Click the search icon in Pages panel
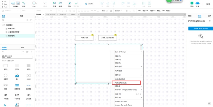The height and width of the screenshot is (107, 213). pos(3,20)
